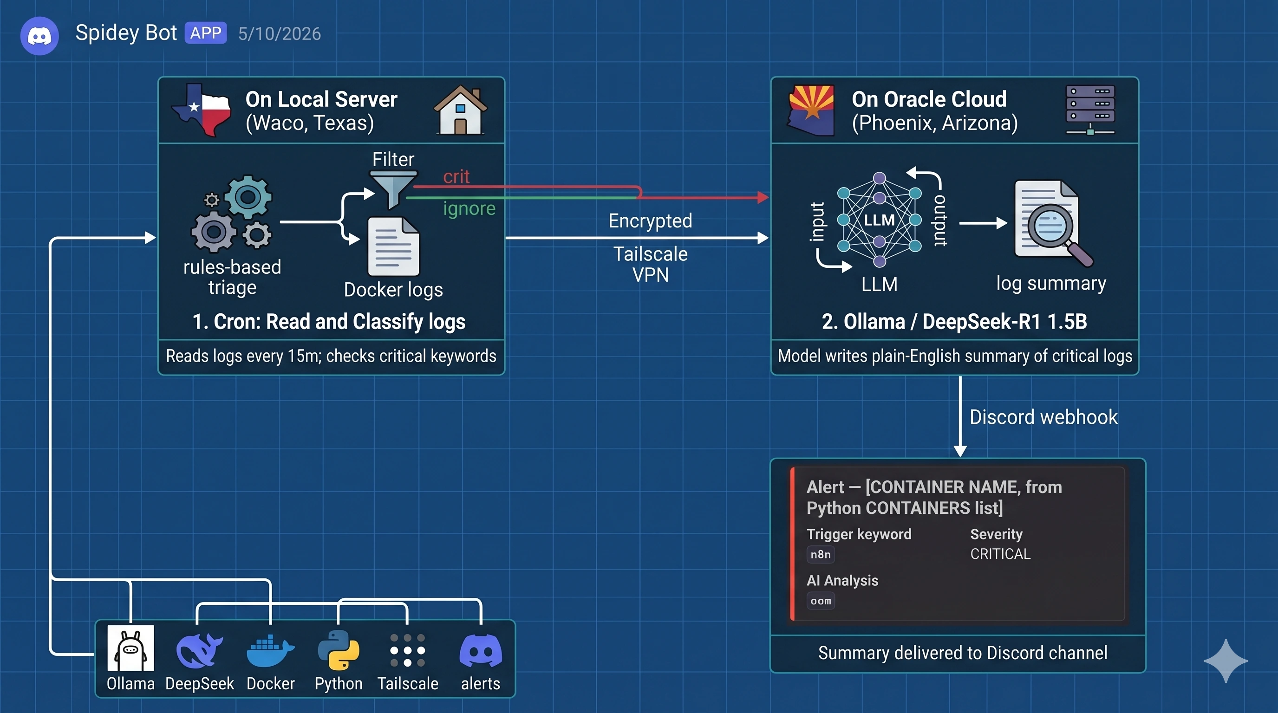
Task: Click the Severity field label
Action: (x=996, y=534)
